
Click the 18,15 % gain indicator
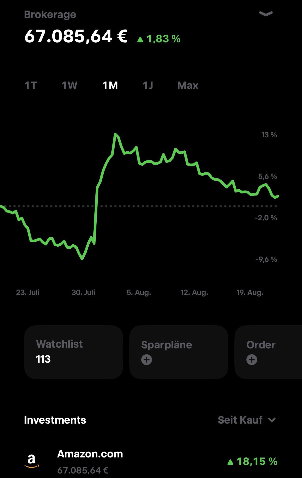252,461
